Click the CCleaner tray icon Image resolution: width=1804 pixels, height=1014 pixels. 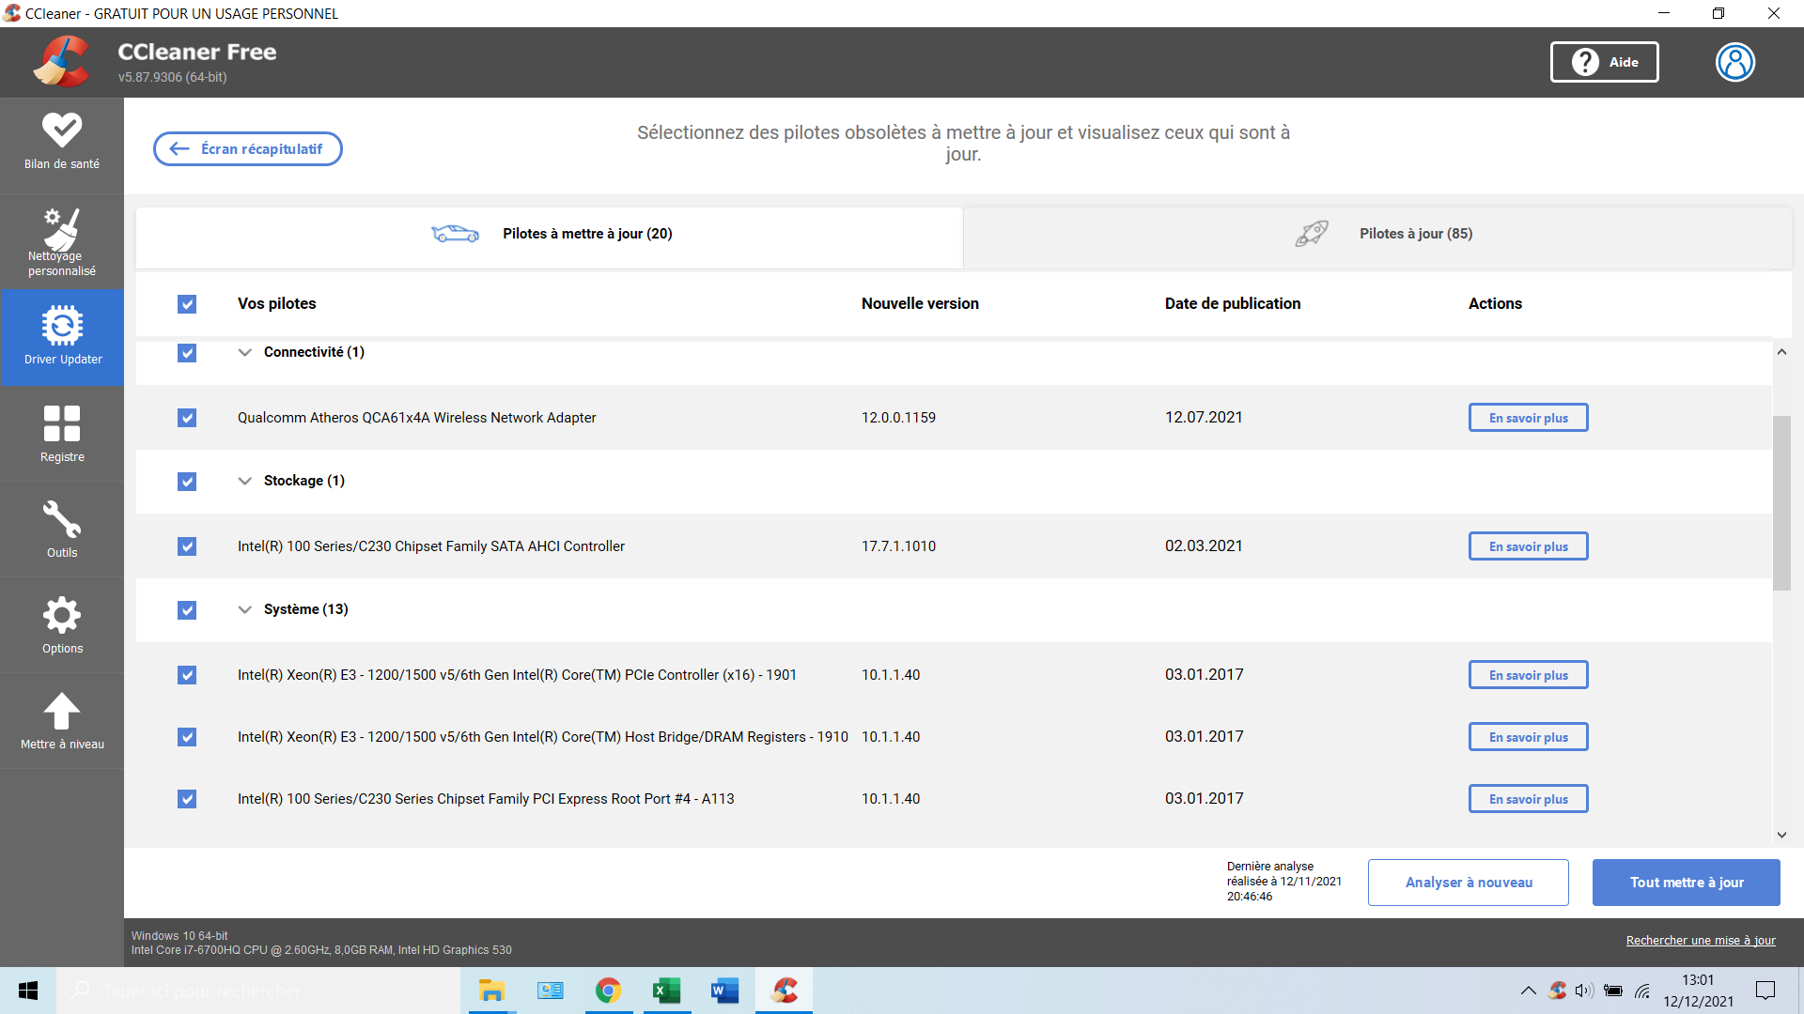point(1558,991)
